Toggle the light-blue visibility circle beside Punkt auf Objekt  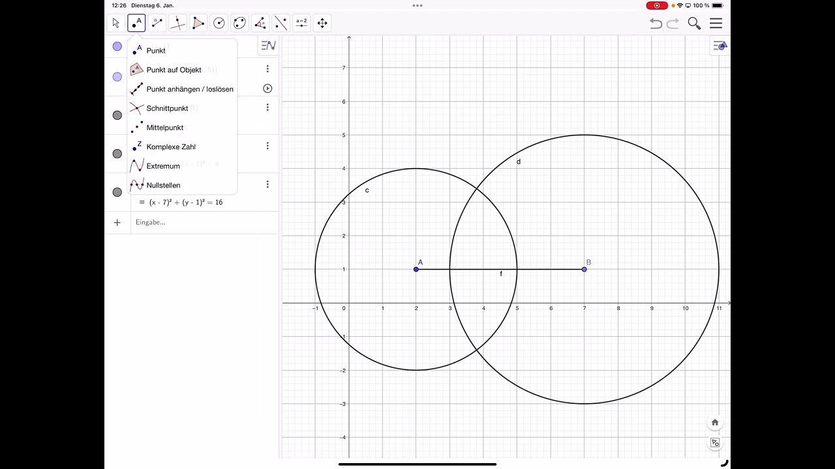point(117,77)
